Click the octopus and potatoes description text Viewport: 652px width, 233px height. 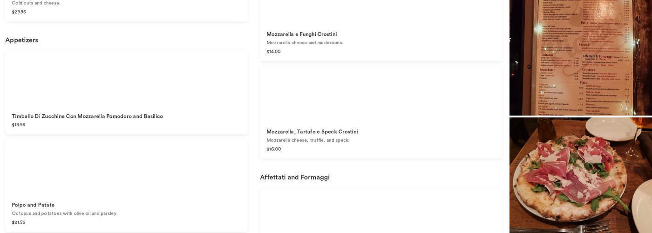point(64,213)
